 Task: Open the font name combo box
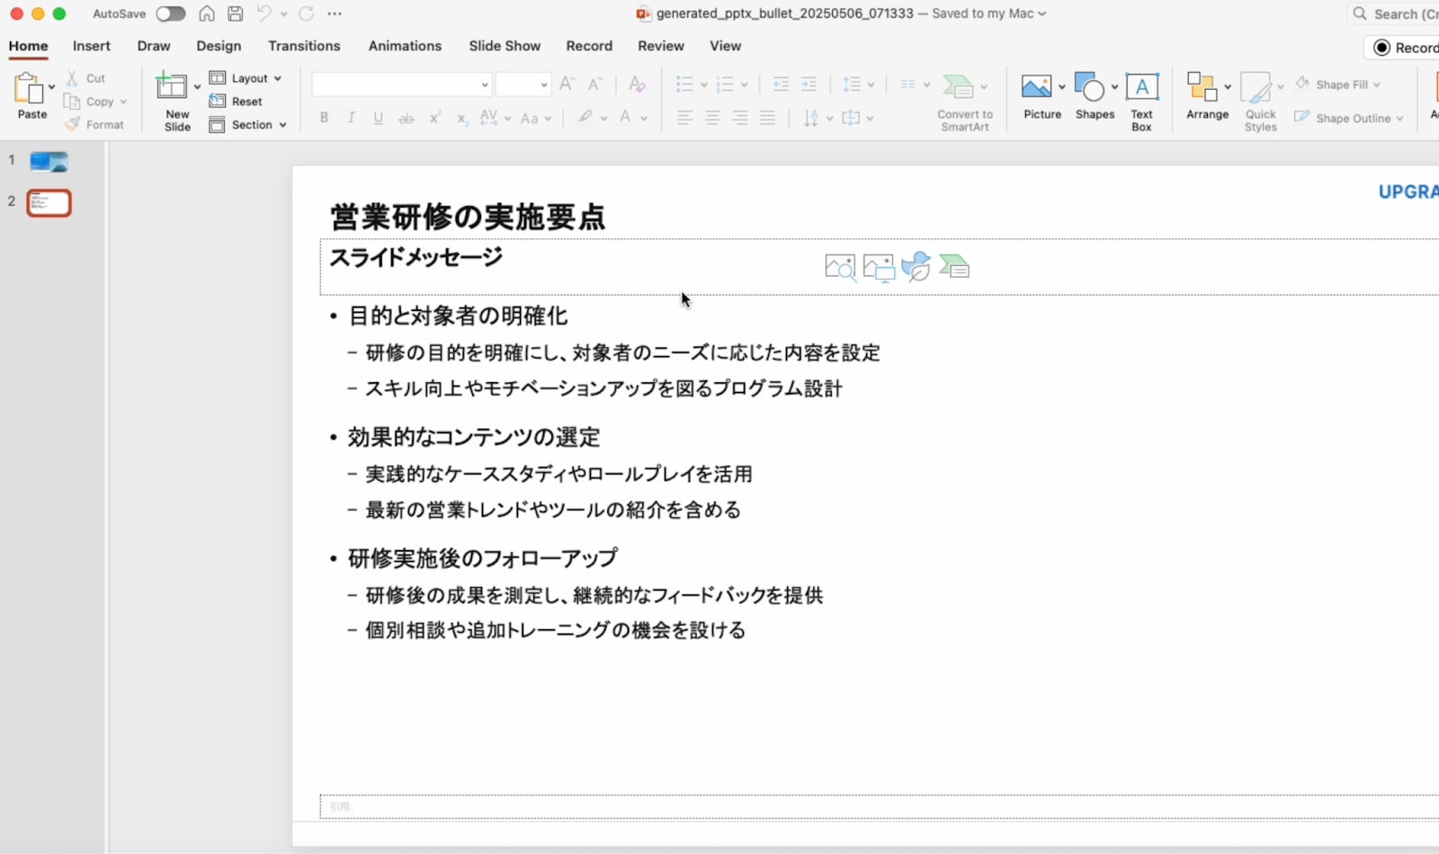click(x=401, y=85)
